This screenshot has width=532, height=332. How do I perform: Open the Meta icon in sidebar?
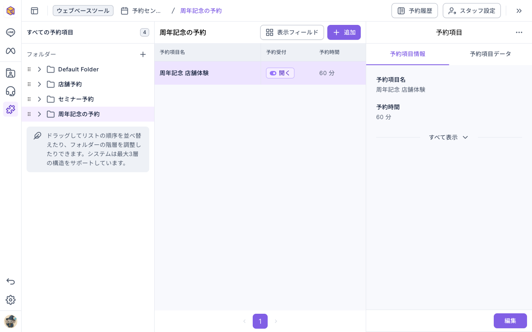(x=10, y=51)
